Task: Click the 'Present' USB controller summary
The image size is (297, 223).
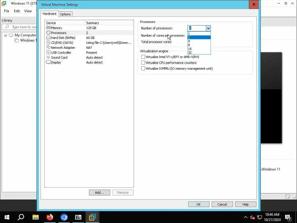Action: point(91,53)
